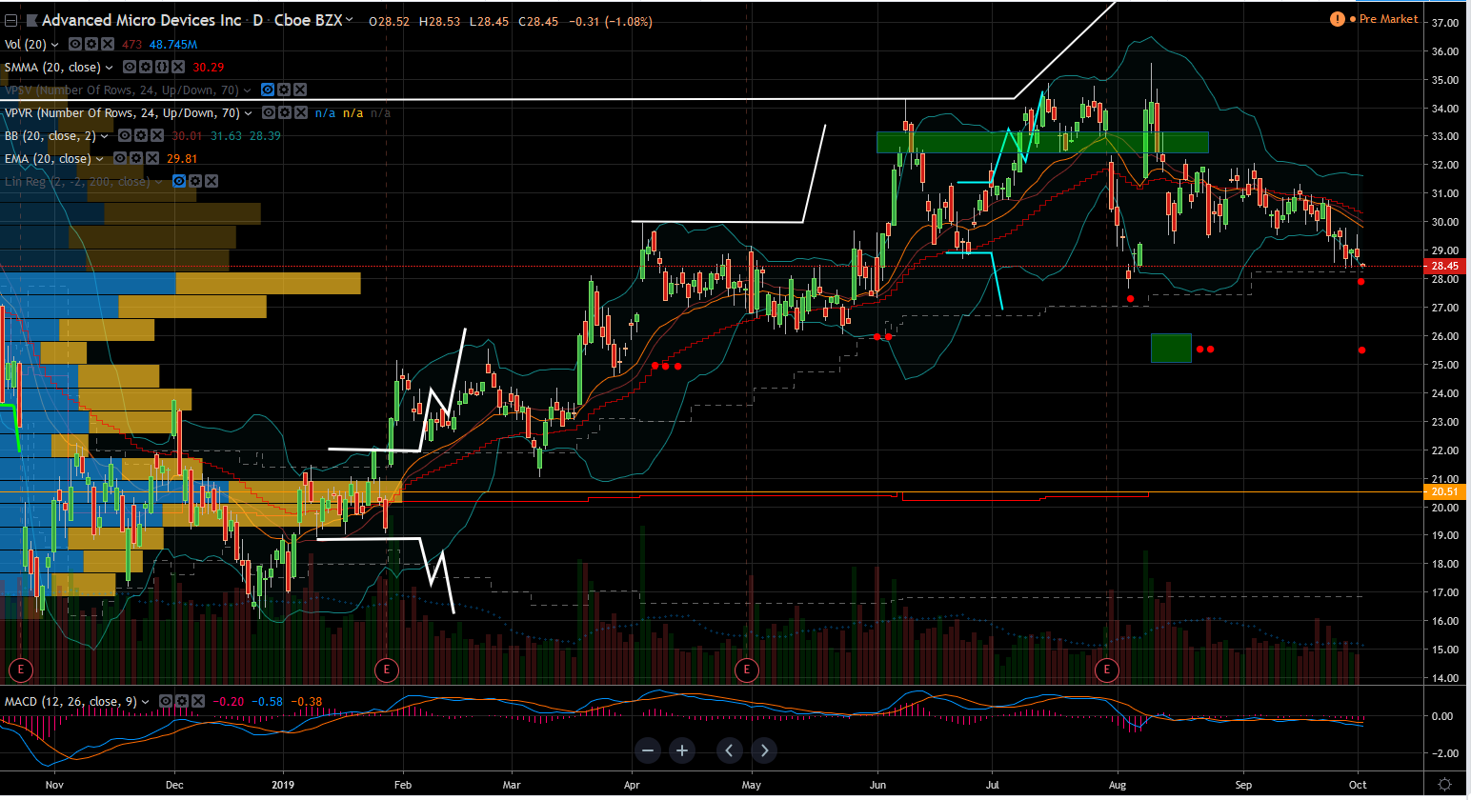Screen dimensions: 1471x800
Task: Click the flag icon beside Advanced Micro Devices
Action: (31, 20)
